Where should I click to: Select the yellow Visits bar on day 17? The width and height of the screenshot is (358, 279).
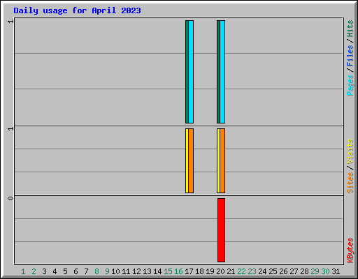point(187,160)
